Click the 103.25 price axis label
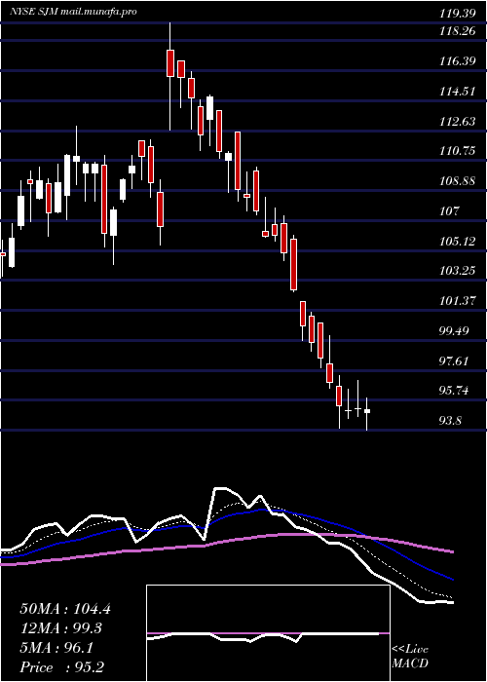This screenshot has height=682, width=487. [457, 272]
